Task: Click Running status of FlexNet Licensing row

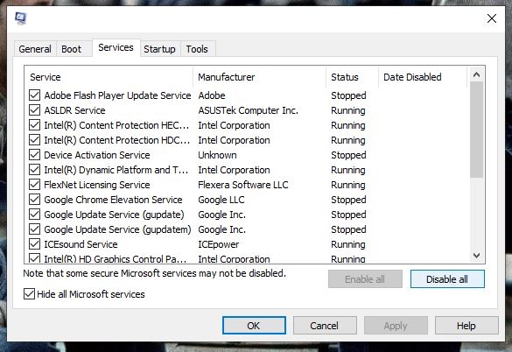Action: 348,185
